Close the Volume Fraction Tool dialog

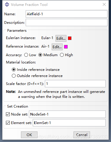104,4
